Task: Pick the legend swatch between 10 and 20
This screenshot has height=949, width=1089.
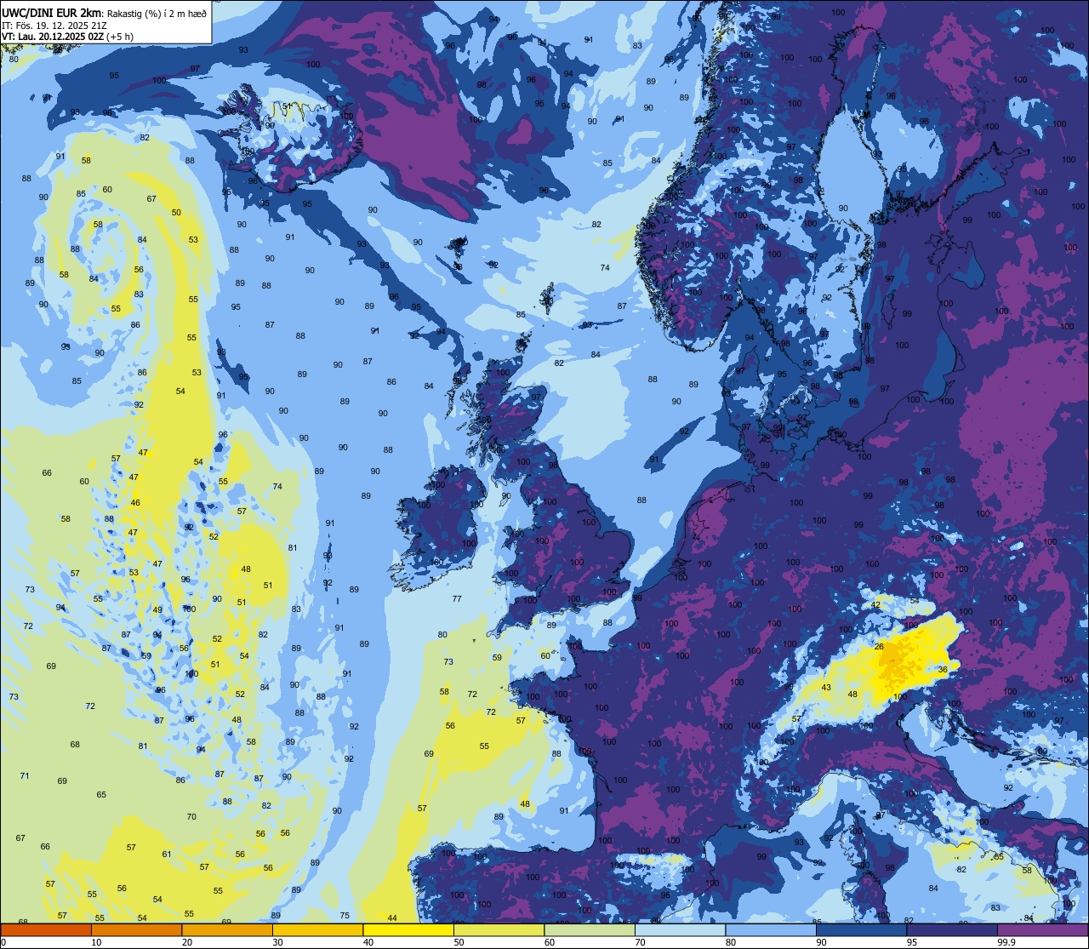Action: pos(136,929)
